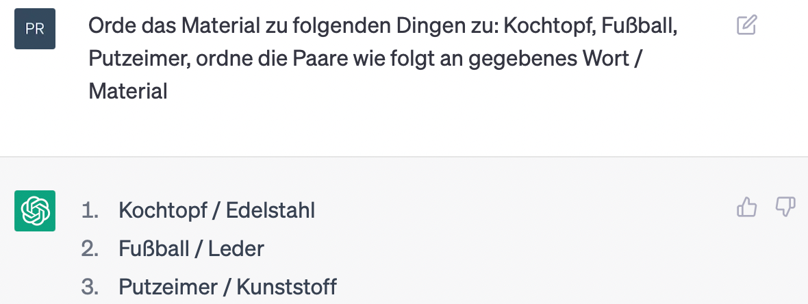Select the 'Kochtopf / Edelstahl' list item

[216, 210]
